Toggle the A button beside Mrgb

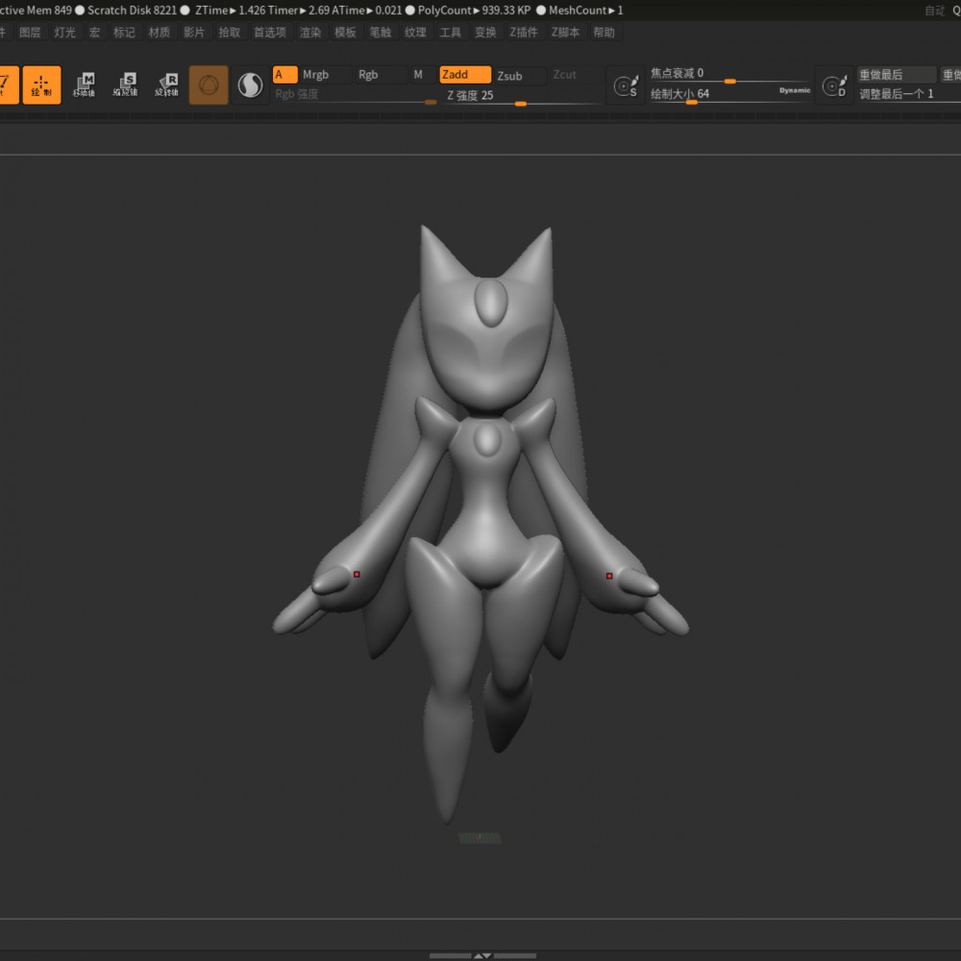285,75
